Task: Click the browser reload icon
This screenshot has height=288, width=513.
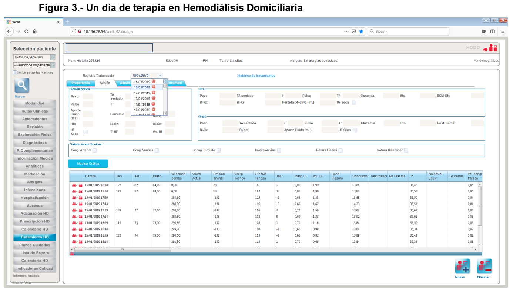Action: click(x=26, y=31)
